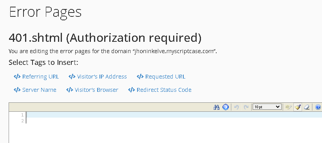Click code icon beside Redirect Status Code
The width and height of the screenshot is (322, 143).
132,90
